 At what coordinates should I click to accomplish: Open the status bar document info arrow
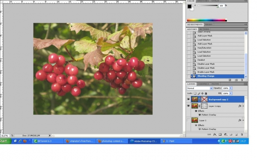50,136
